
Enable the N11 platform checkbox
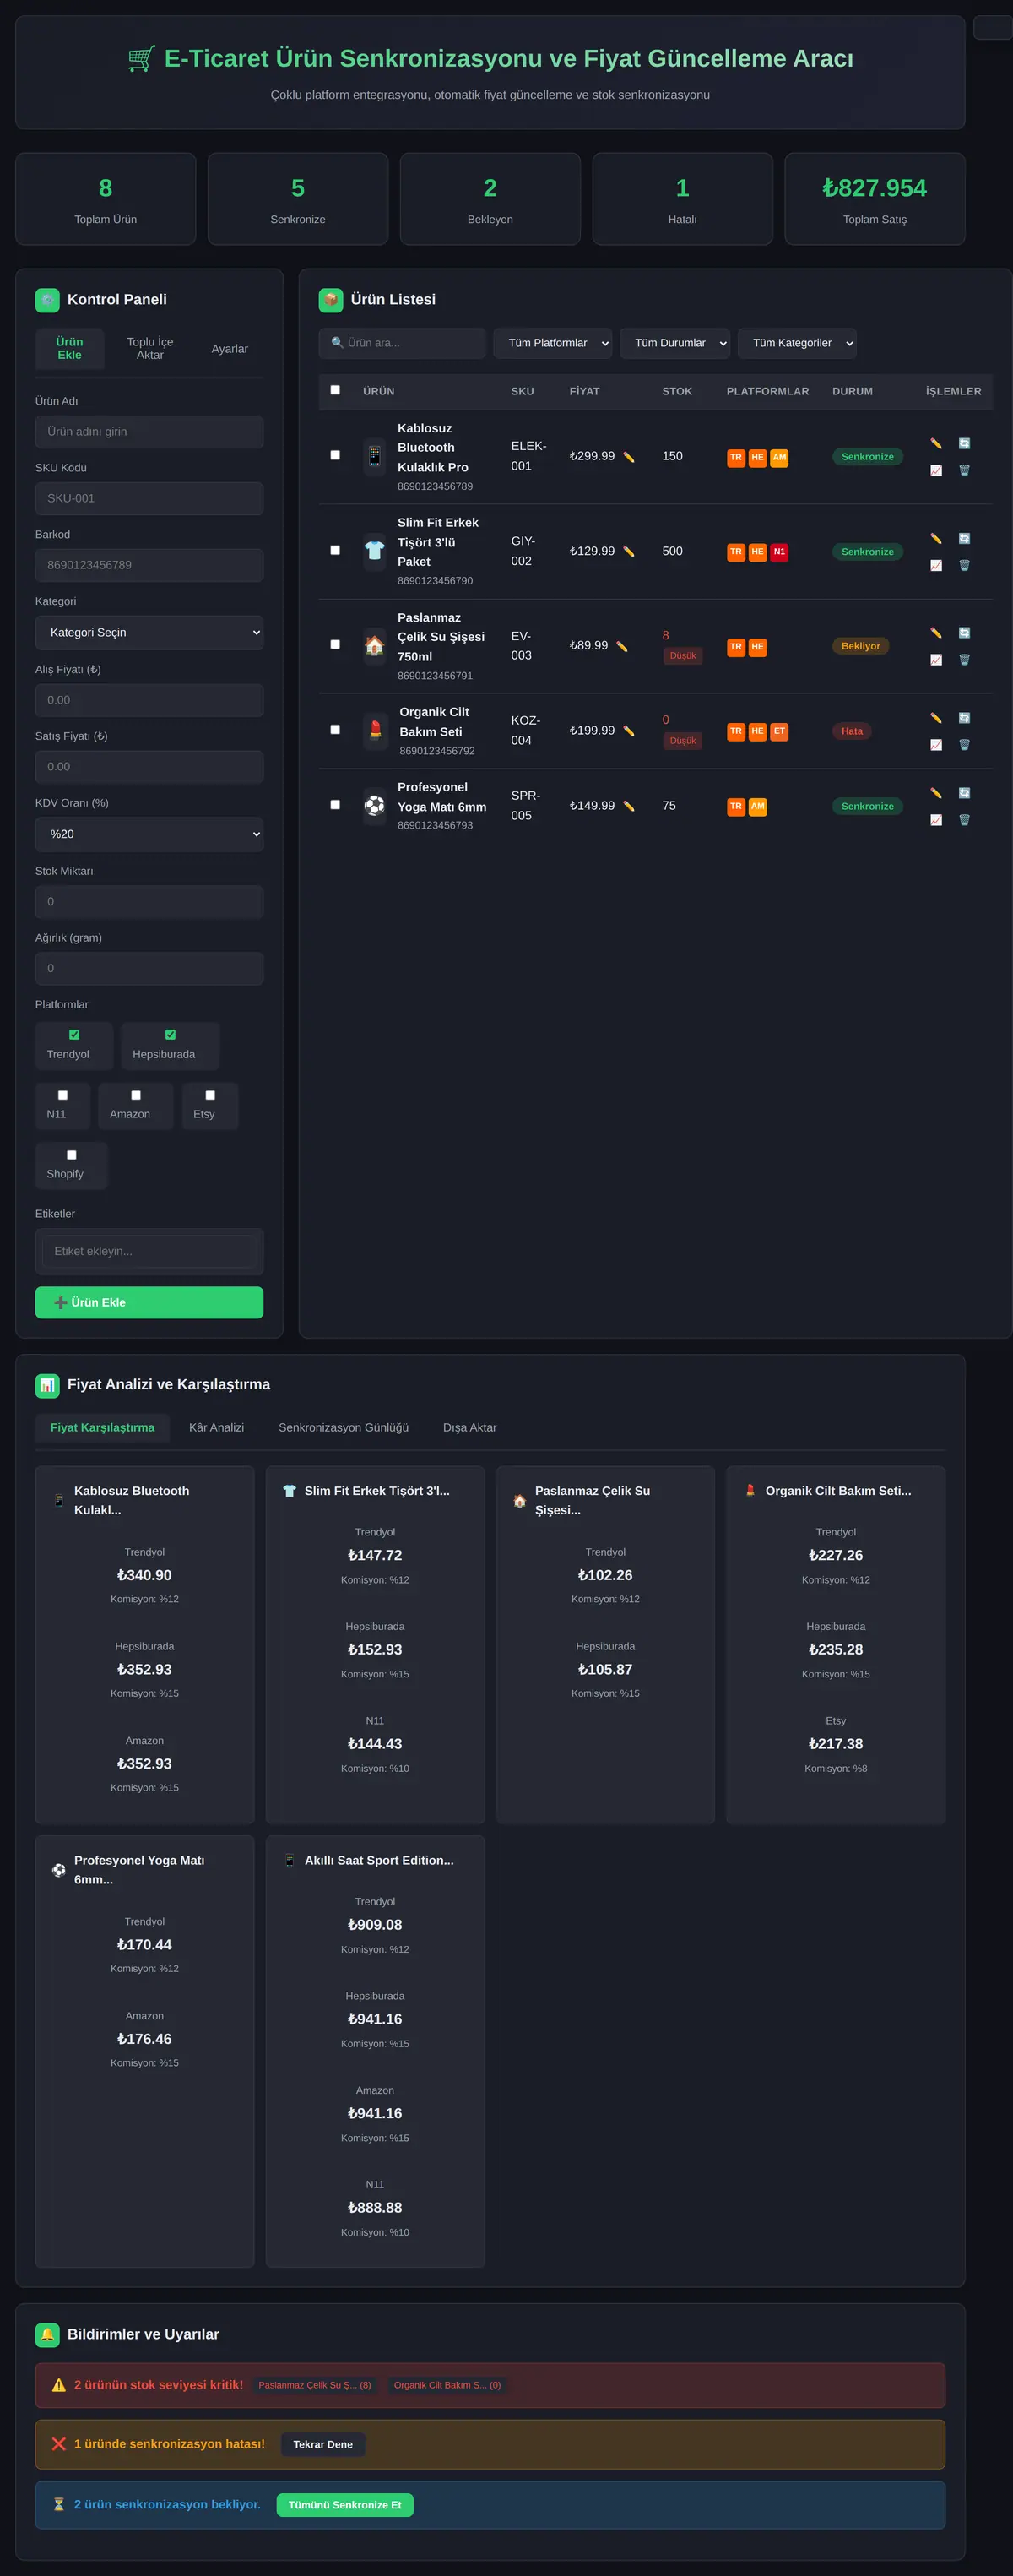click(x=62, y=1095)
